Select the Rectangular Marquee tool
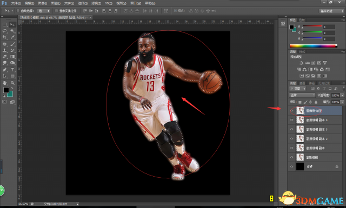346x208 pixels. (5, 25)
